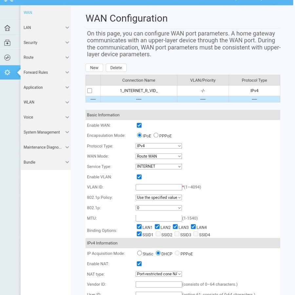
Task: Click the New button
Action: (x=94, y=68)
